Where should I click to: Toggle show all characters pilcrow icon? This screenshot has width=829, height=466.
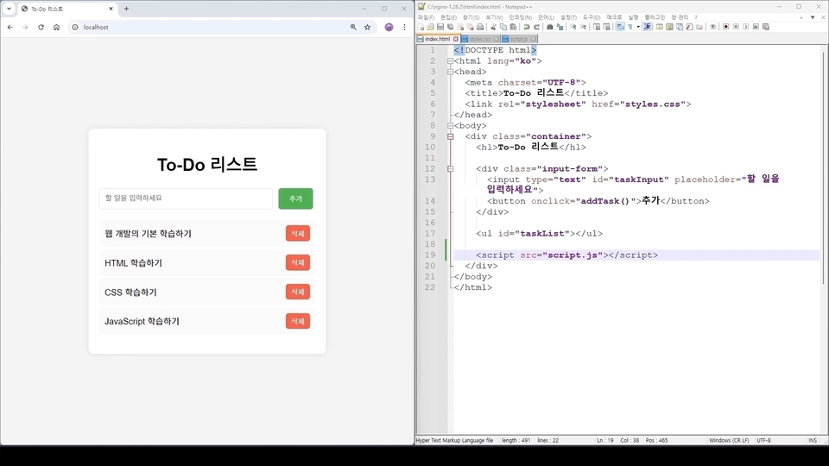point(630,27)
